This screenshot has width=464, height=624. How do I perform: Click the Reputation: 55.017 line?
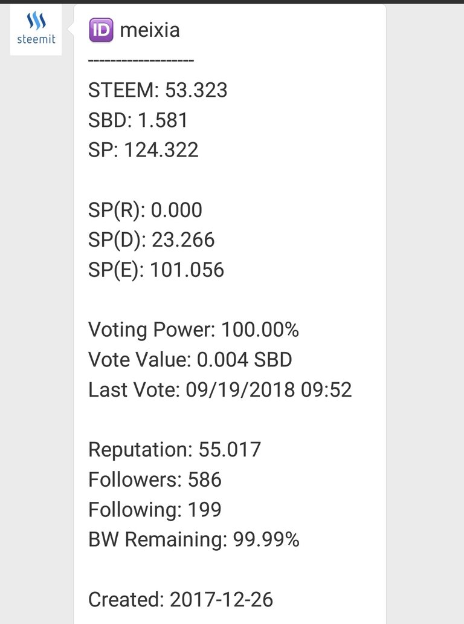(x=174, y=450)
